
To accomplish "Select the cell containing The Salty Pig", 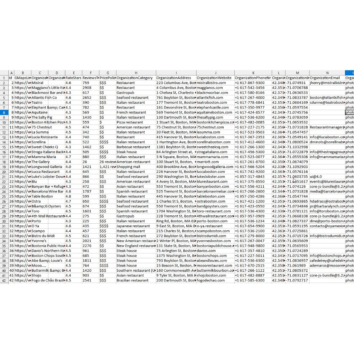I will (x=42, y=118).
